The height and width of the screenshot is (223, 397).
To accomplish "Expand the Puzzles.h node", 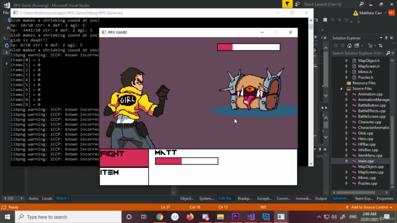I will 346,77.
